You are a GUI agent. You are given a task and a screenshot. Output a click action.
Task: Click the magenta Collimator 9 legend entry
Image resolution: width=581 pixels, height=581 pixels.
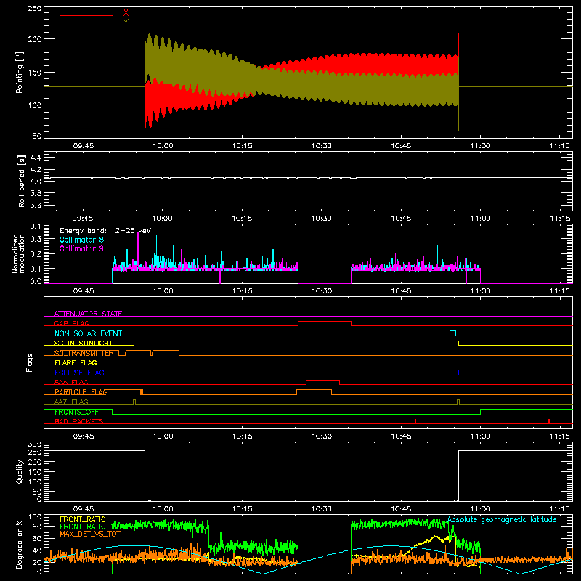[81, 248]
